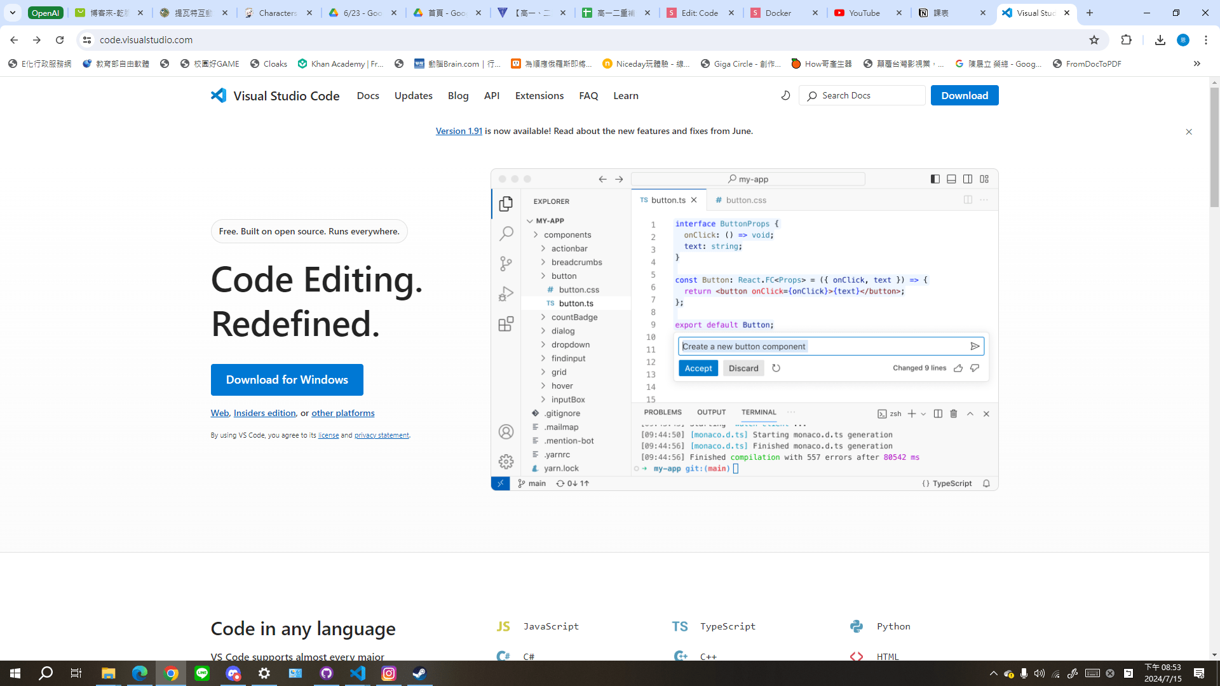This screenshot has width=1220, height=686.
Task: Bookmark this page with the star icon
Action: coord(1094,40)
